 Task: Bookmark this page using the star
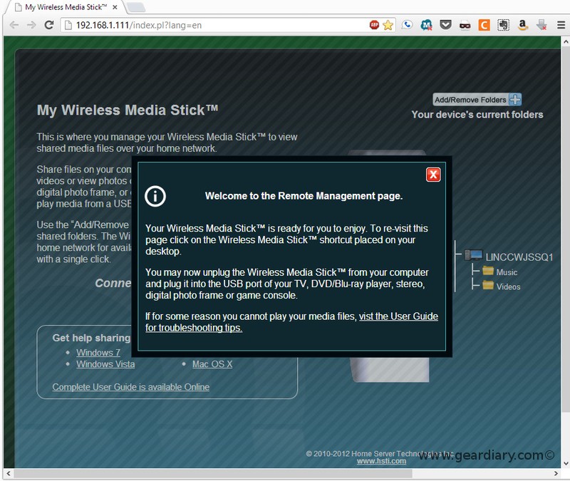[x=387, y=24]
